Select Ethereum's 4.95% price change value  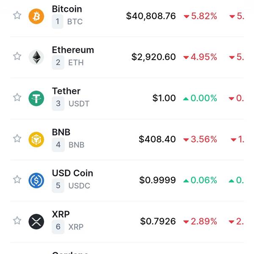point(204,57)
